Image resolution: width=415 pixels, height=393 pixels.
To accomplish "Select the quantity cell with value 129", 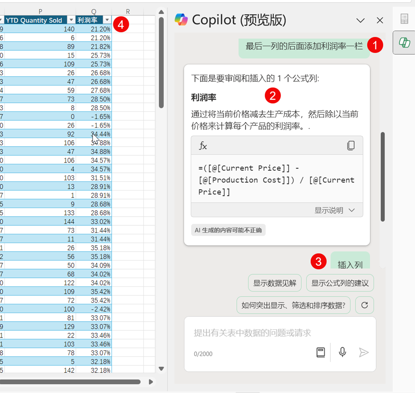I will (40, 327).
